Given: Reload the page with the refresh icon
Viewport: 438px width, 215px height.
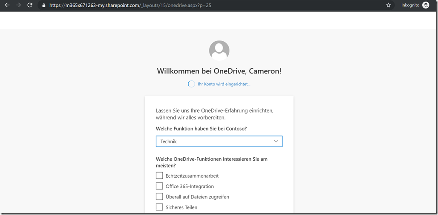Looking at the screenshot, I should click(30, 5).
